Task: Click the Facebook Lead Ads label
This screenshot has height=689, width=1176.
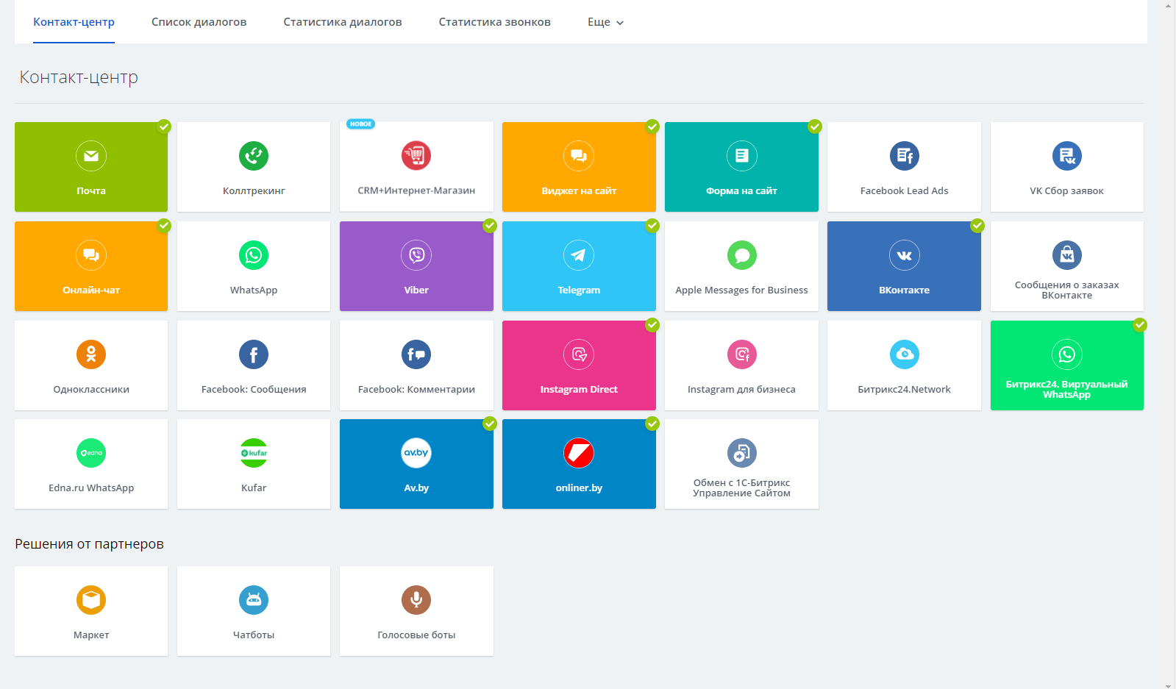Action: [905, 191]
